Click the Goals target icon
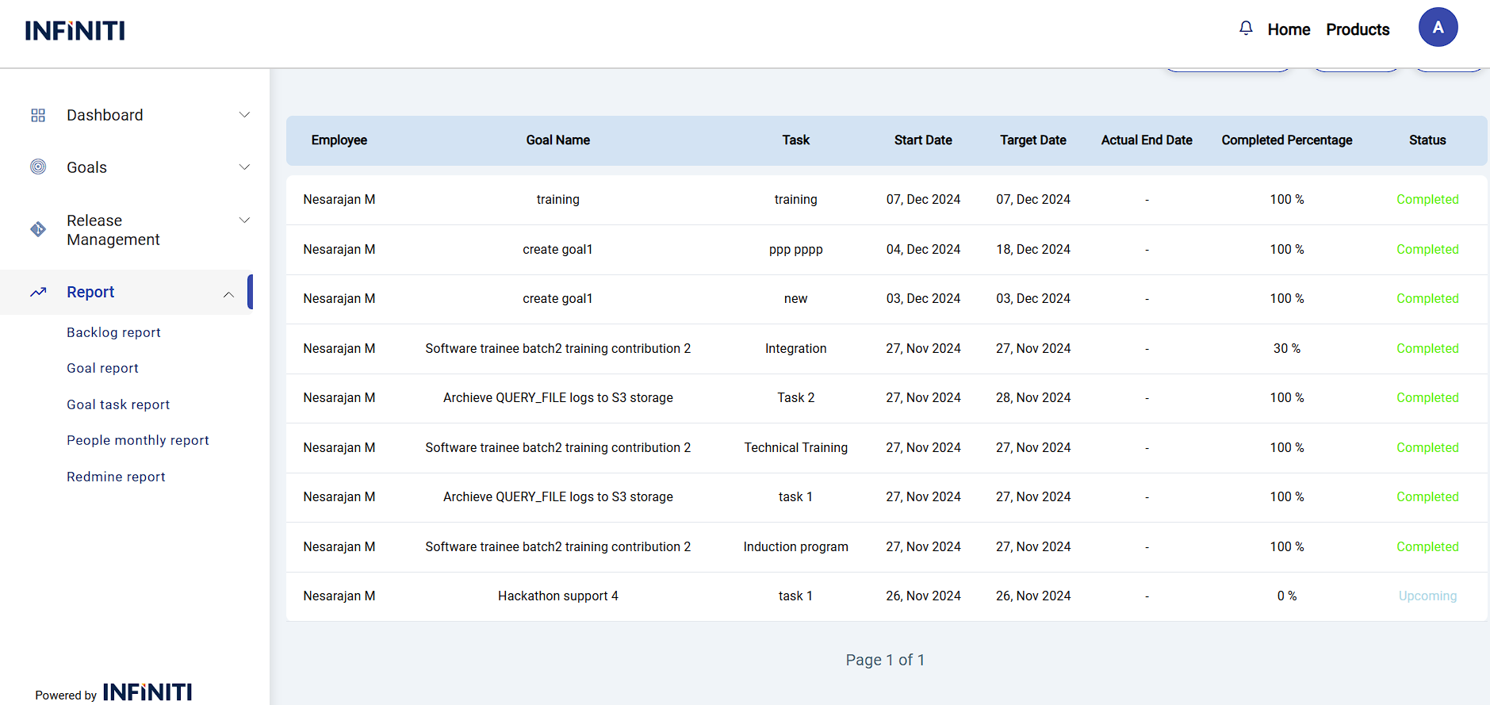 point(38,167)
